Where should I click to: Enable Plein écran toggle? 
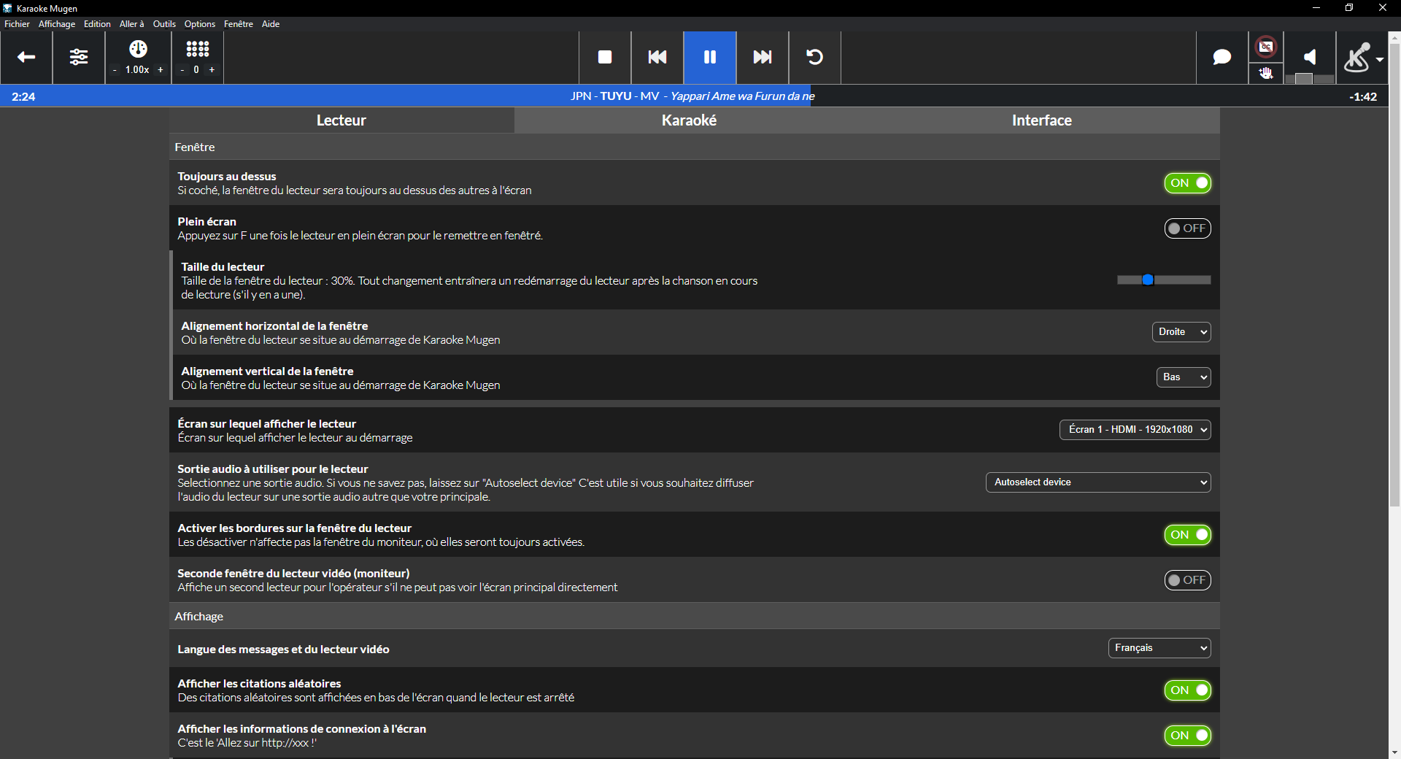1187,228
